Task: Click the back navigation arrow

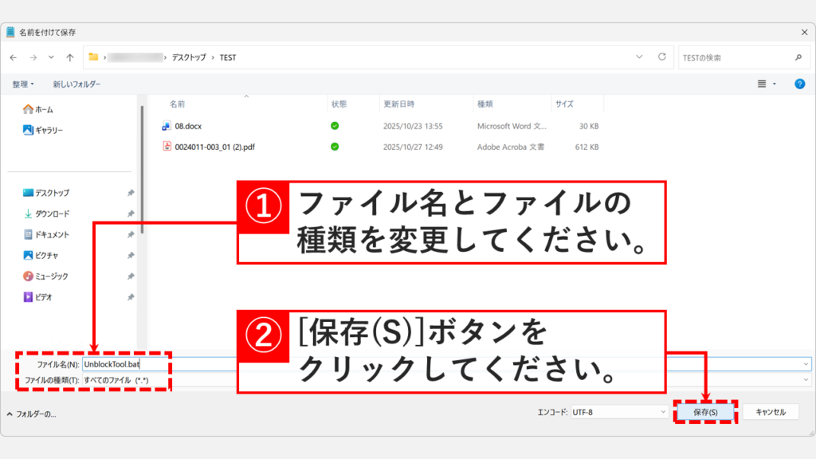Action: (x=14, y=57)
